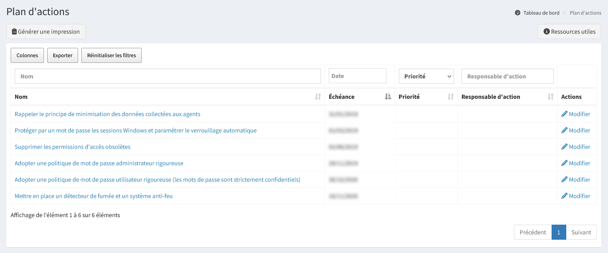Focus the Nom filter text field

[168, 76]
